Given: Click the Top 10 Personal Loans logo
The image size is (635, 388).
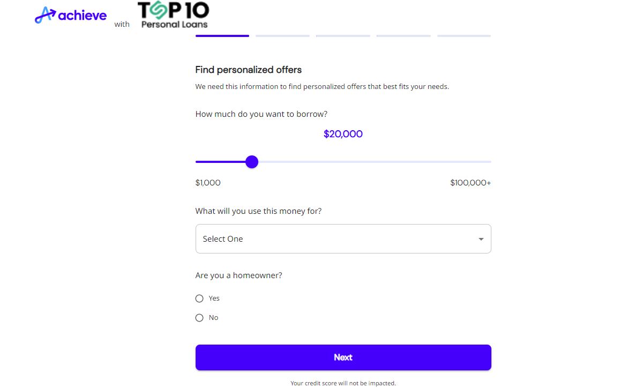Looking at the screenshot, I should tap(174, 15).
